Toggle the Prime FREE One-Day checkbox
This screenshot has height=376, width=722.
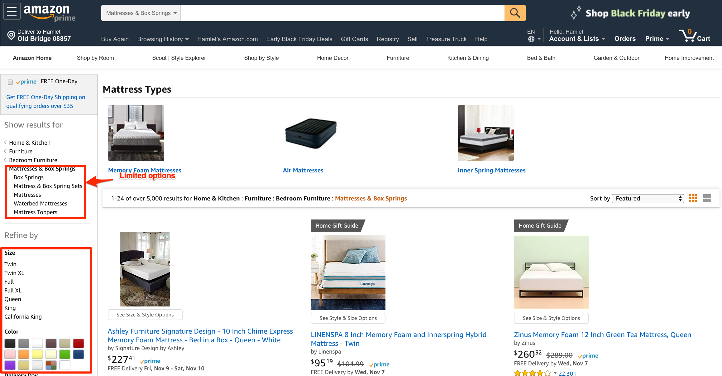coord(10,81)
